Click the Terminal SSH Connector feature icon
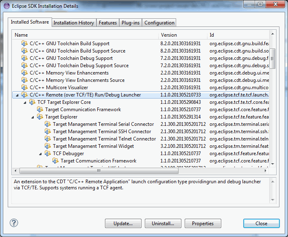 pos(48,132)
